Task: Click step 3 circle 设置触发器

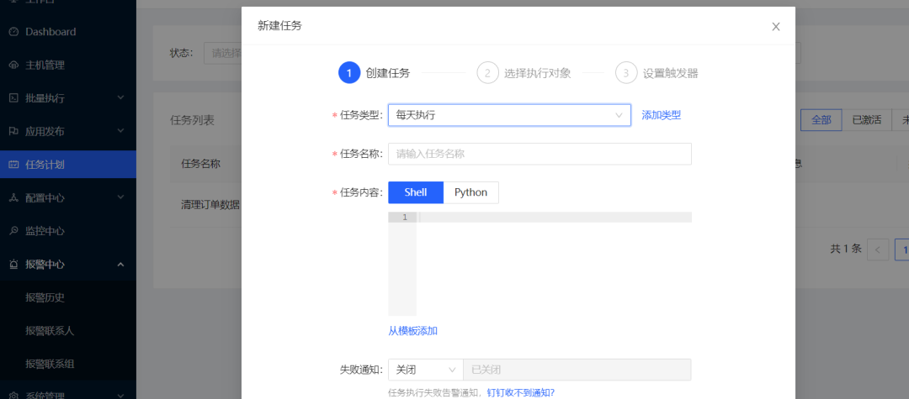Action: coord(626,73)
